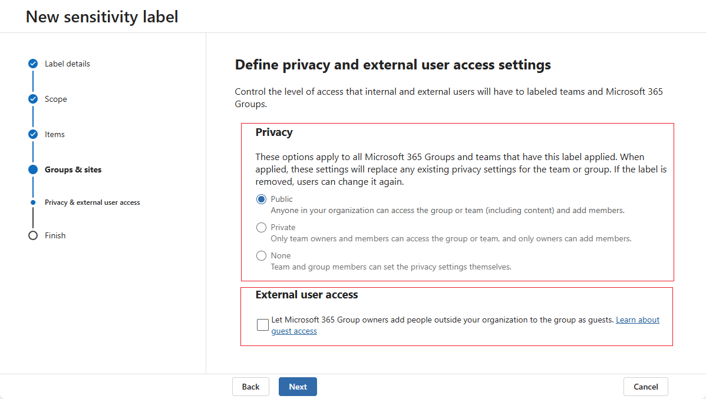706x399 pixels.
Task: Jump to the Finish step
Action: coord(55,235)
